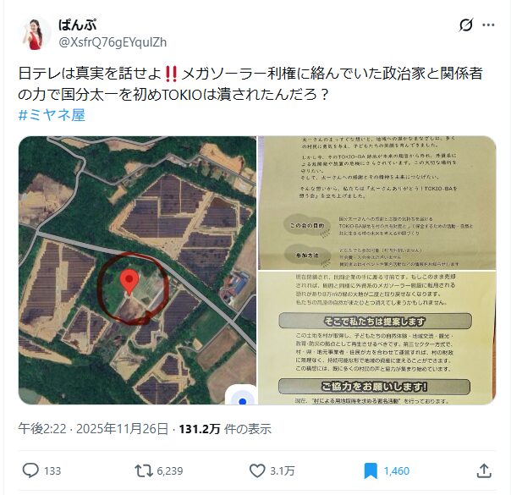Like the post with the heart icon
The image size is (511, 495).
[257, 470]
